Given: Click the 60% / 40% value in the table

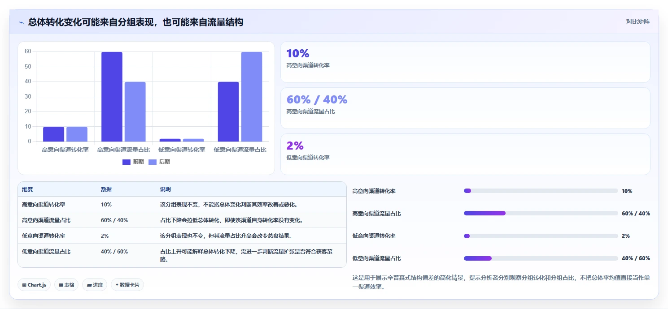Looking at the screenshot, I should (114, 220).
